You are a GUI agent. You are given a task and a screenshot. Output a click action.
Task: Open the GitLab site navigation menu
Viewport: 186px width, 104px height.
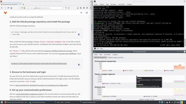pos(87,13)
